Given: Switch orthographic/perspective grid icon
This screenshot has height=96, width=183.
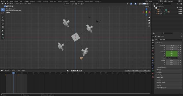Looking at the screenshot, I should (x=149, y=26).
